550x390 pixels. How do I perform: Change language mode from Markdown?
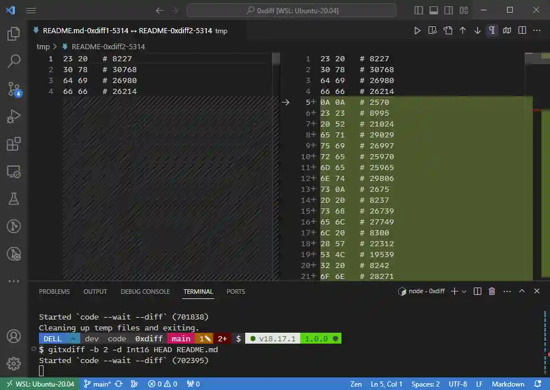click(508, 384)
